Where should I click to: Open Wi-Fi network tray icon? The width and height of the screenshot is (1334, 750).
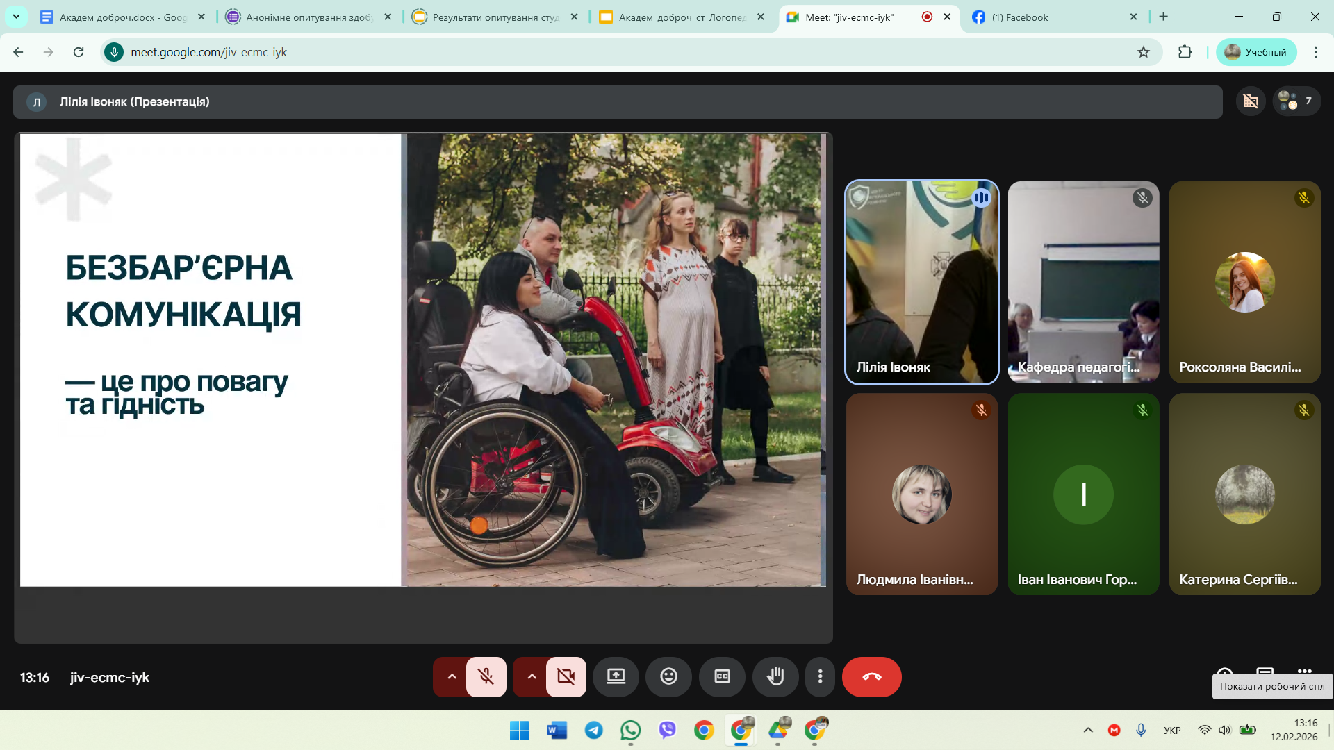point(1205,731)
